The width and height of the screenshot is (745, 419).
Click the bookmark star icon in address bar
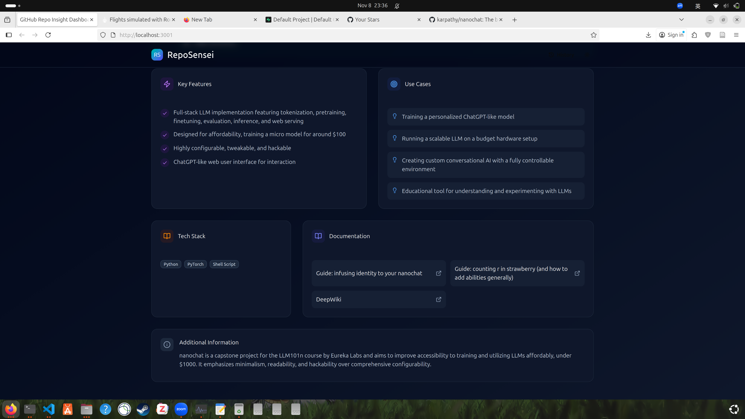593,35
